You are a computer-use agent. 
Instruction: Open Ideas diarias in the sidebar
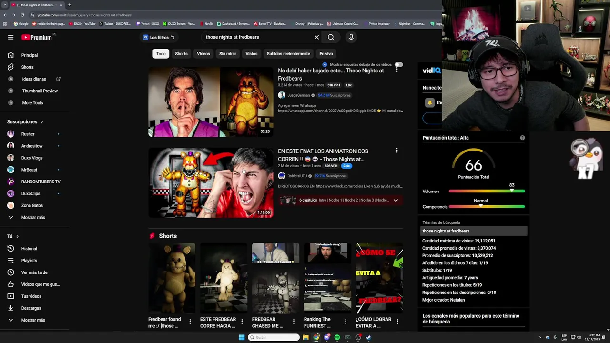click(34, 79)
